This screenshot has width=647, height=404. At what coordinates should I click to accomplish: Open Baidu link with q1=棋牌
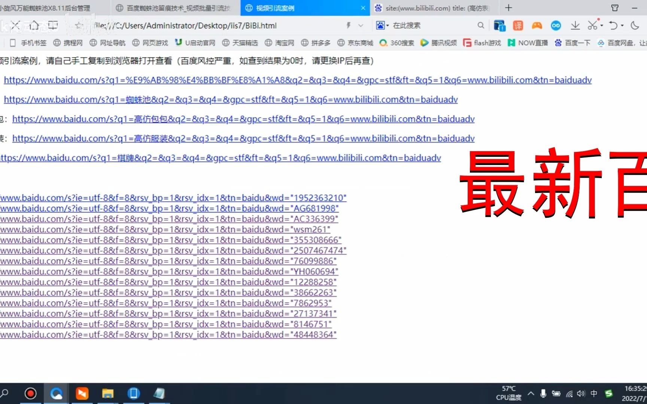pos(221,158)
